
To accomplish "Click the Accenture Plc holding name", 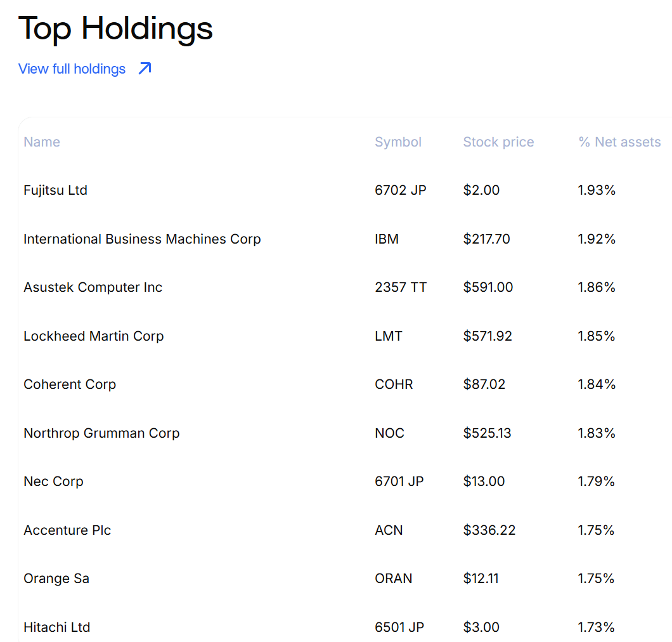I will (x=67, y=530).
